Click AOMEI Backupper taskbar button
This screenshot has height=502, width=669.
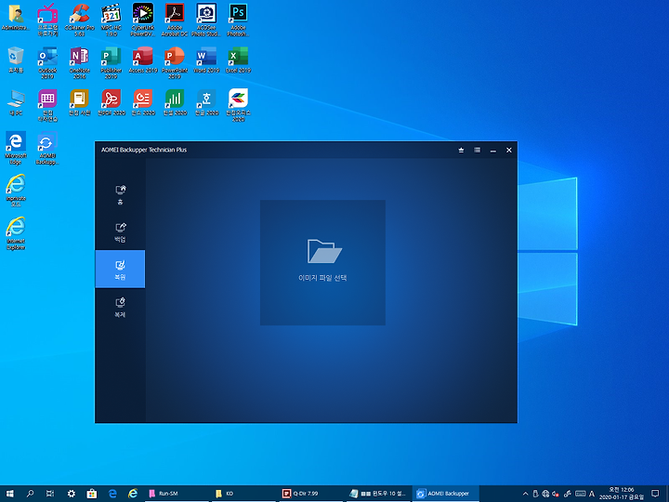[x=446, y=494]
